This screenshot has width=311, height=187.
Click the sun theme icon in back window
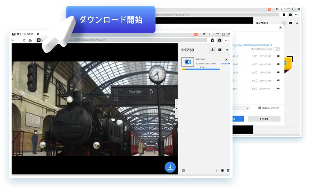pyautogui.click(x=277, y=9)
